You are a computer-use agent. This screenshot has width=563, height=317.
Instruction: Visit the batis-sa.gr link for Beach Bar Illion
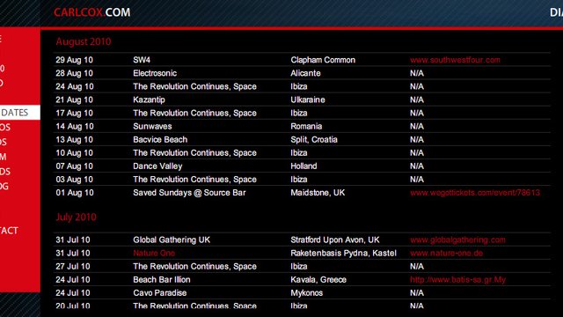pyautogui.click(x=457, y=280)
